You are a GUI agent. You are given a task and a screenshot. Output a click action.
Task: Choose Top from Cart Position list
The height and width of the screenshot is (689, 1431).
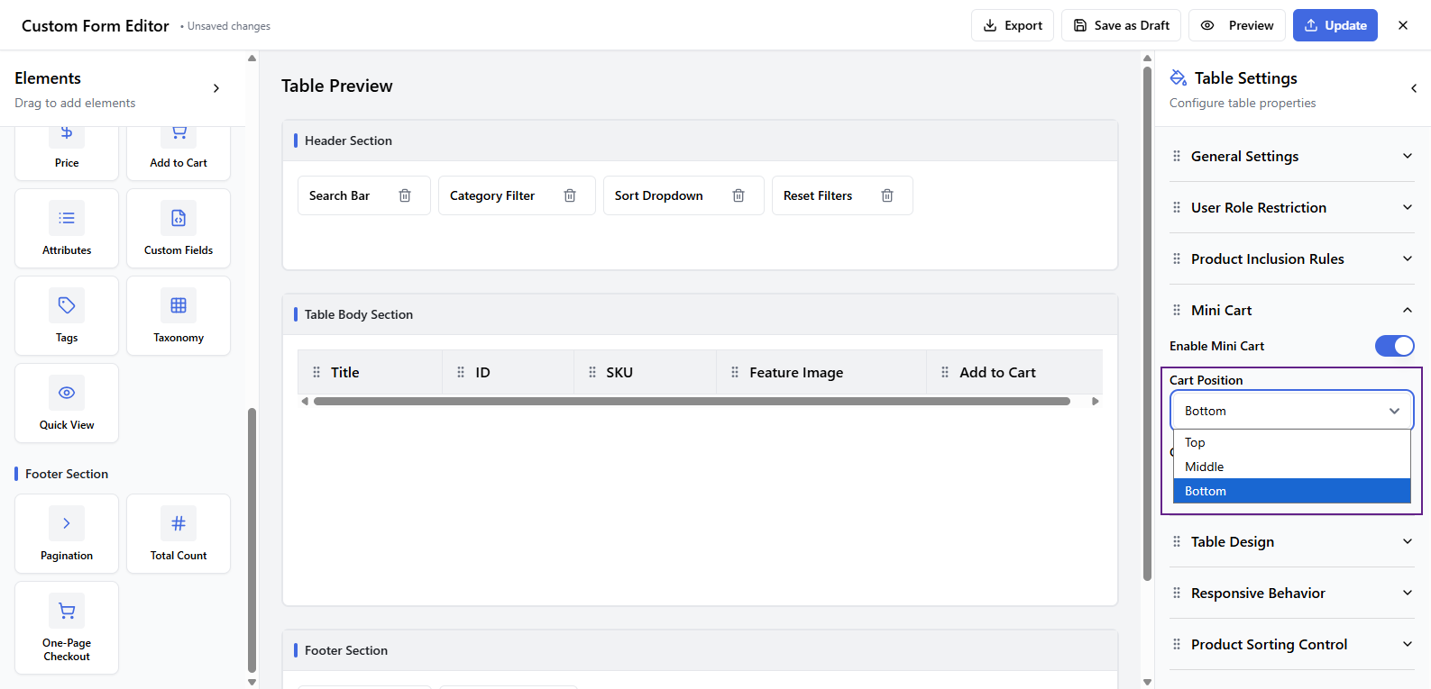coord(1195,442)
